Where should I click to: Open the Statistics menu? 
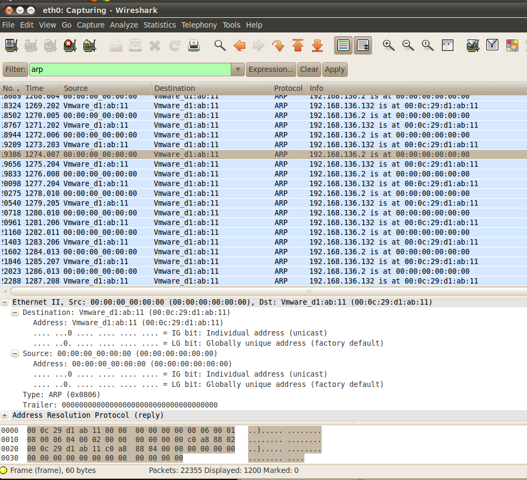click(x=160, y=25)
